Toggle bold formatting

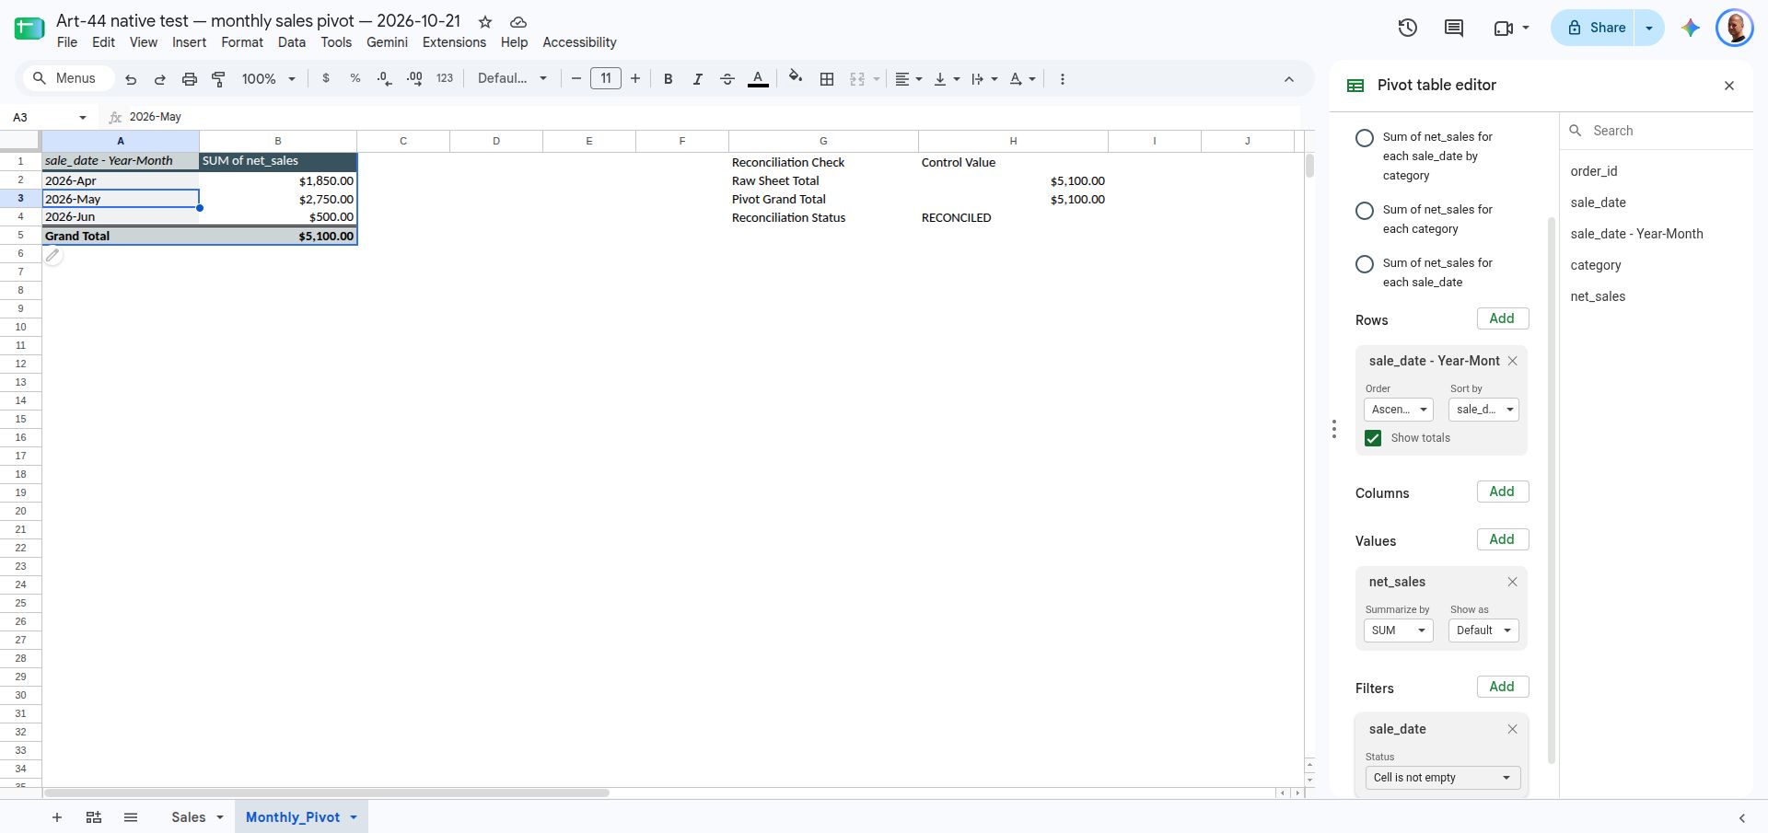pos(669,79)
